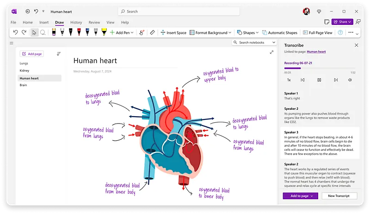Image resolution: width=370 pixels, height=214 pixels.
Task: Open the Format Background dropdown
Action: pos(210,33)
